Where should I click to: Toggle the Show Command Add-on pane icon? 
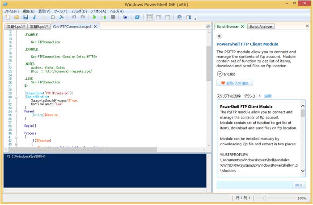(x=189, y=17)
